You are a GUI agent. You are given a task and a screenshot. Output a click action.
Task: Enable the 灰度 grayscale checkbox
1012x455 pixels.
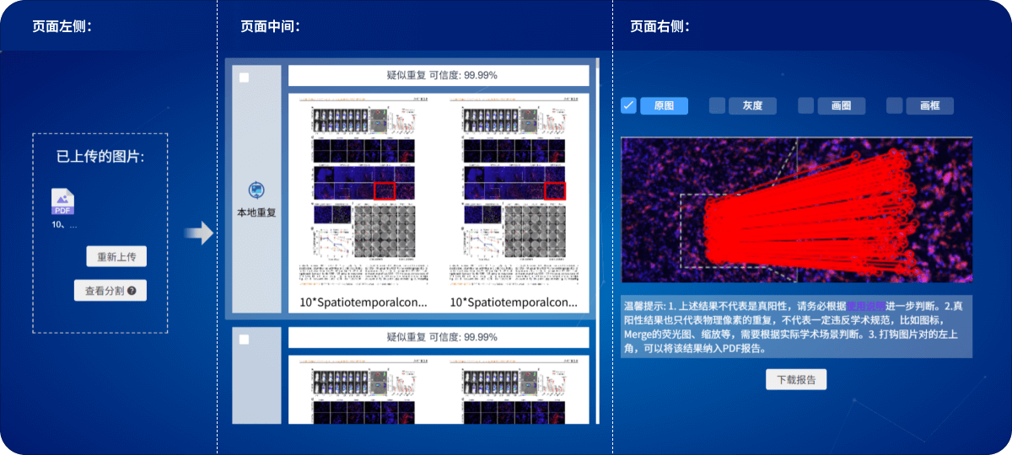click(717, 105)
